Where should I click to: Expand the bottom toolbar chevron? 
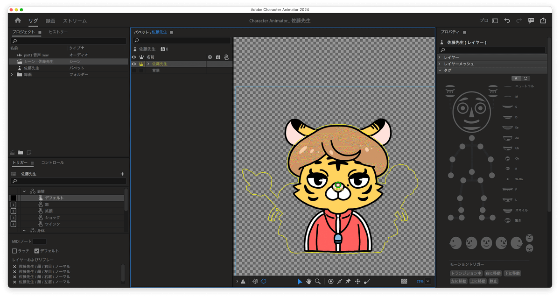pyautogui.click(x=237, y=282)
